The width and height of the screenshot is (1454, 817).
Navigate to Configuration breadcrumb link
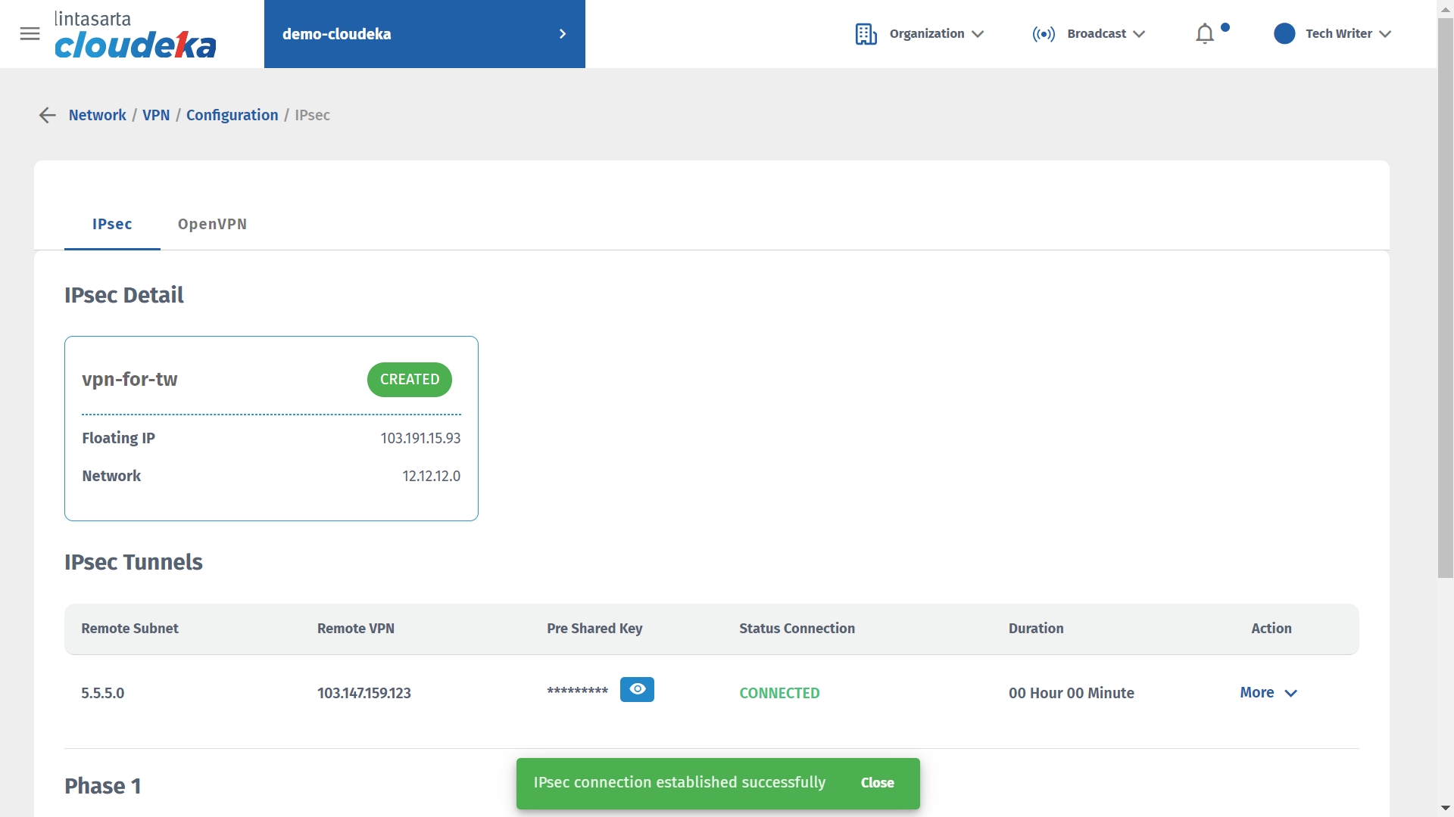pos(232,115)
